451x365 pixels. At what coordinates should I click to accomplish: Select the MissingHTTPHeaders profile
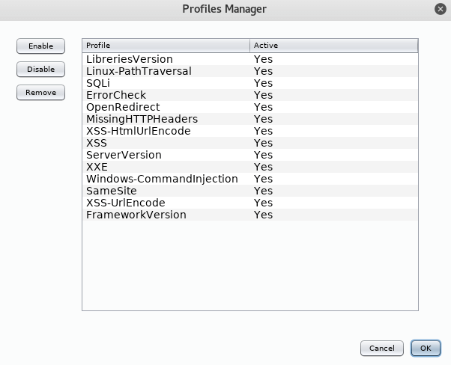142,119
